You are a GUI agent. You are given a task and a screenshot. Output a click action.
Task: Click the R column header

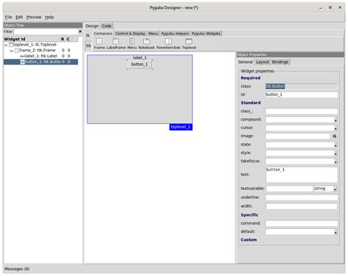point(62,39)
